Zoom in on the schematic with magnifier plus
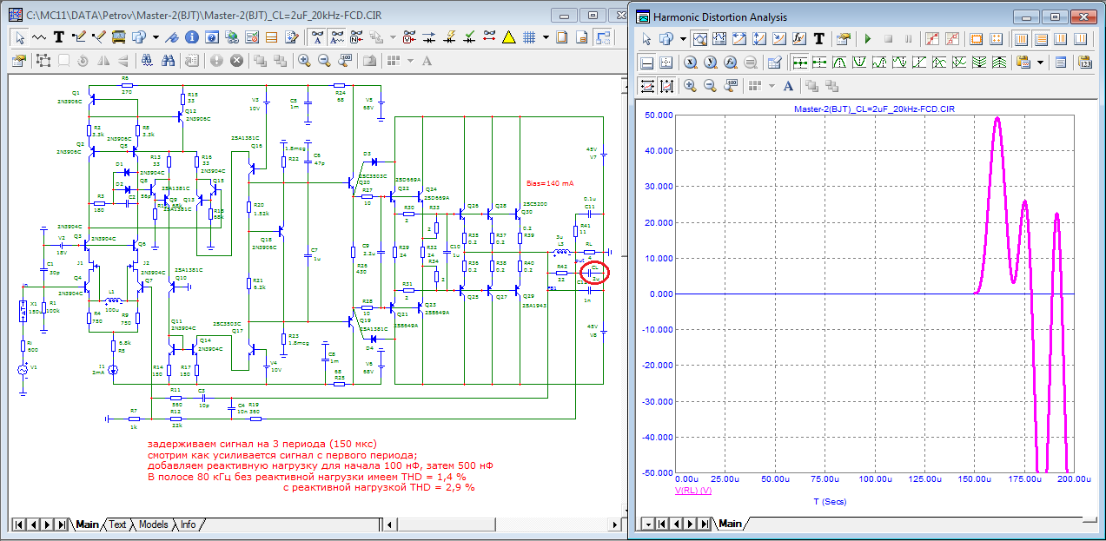The width and height of the screenshot is (1106, 541). pos(304,61)
